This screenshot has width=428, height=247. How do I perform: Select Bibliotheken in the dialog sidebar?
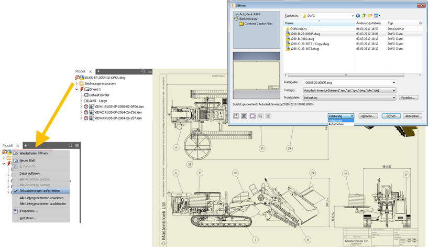248,19
